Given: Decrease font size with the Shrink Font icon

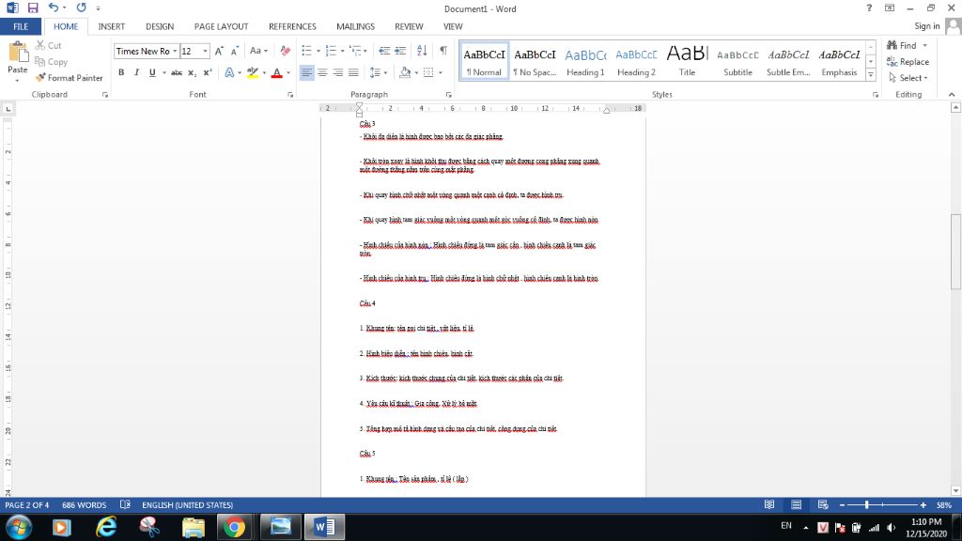Looking at the screenshot, I should pyautogui.click(x=234, y=51).
